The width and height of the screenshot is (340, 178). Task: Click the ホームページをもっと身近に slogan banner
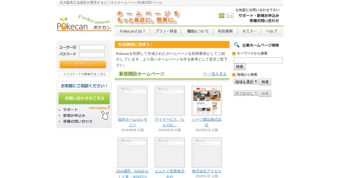(x=148, y=17)
